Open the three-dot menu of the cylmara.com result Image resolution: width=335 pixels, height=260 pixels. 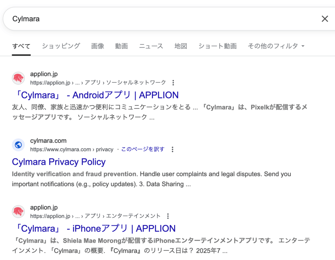pyautogui.click(x=172, y=149)
